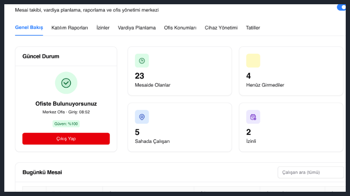Click the green checkmark status icon
This screenshot has height=196, width=350.
(66, 83)
